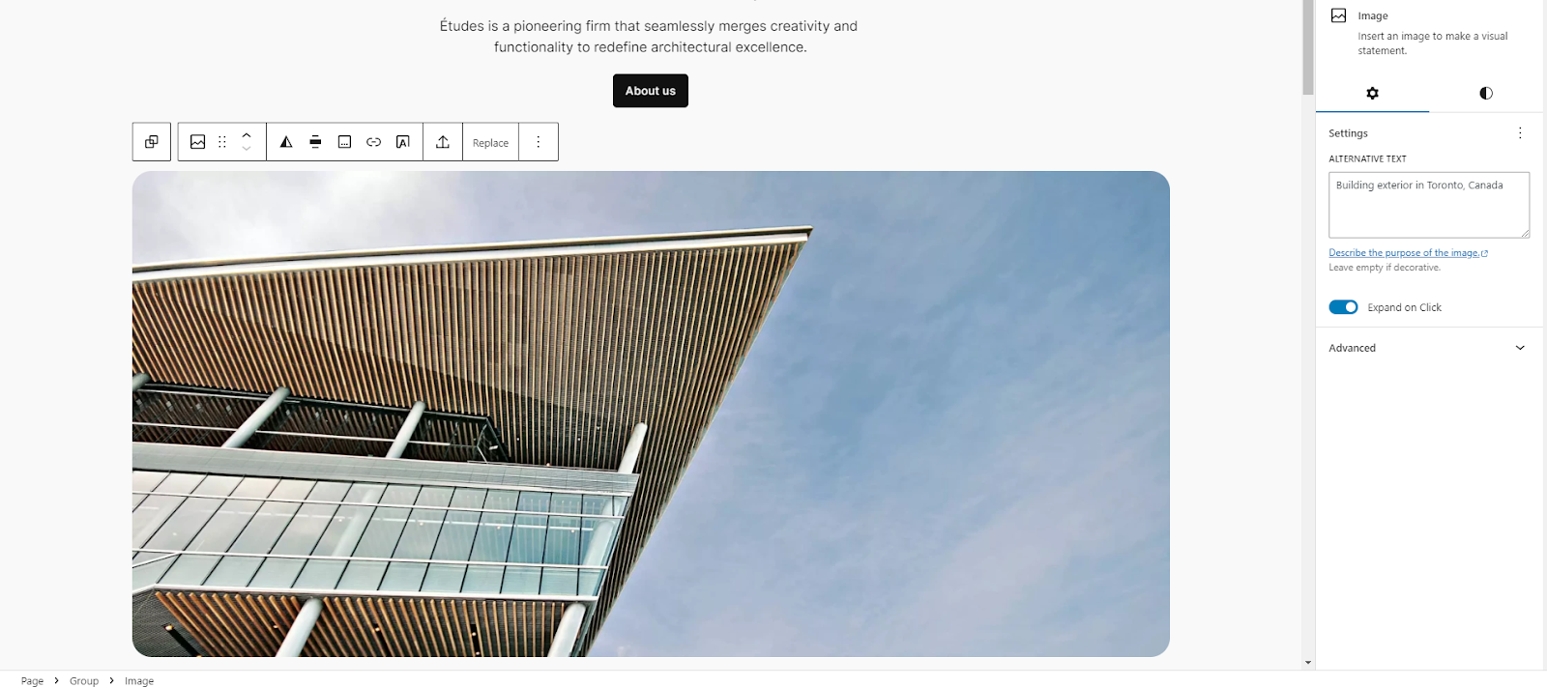Open block toolbar more options menu
Image resolution: width=1547 pixels, height=687 pixels.
coord(539,142)
